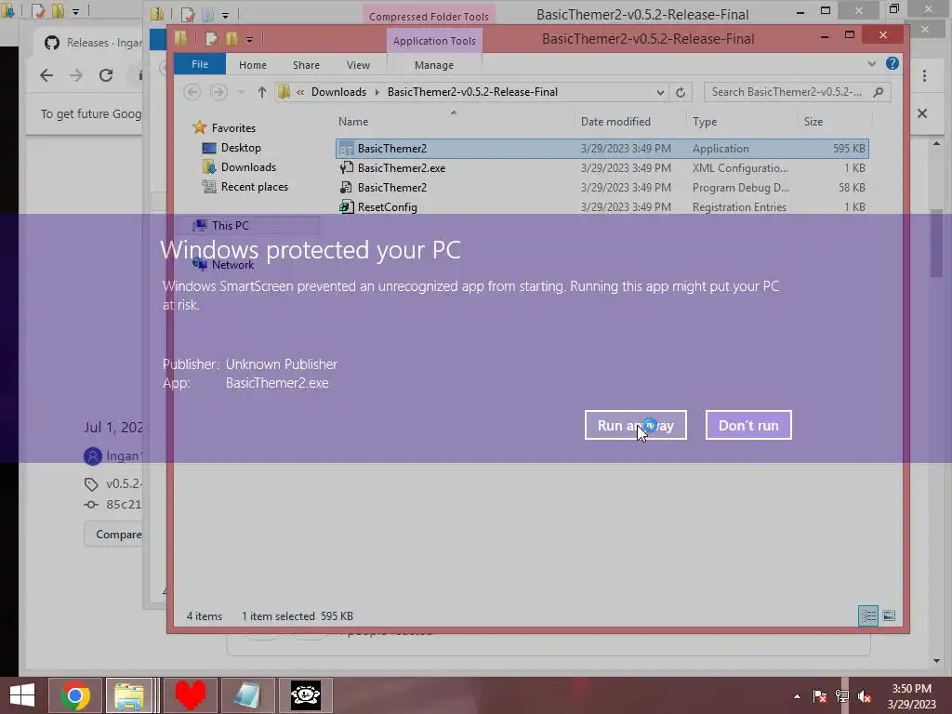Click Explorer's forward navigation arrow
Image resolution: width=952 pixels, height=714 pixels.
click(x=218, y=92)
